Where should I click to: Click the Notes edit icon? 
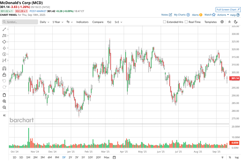click(170, 15)
